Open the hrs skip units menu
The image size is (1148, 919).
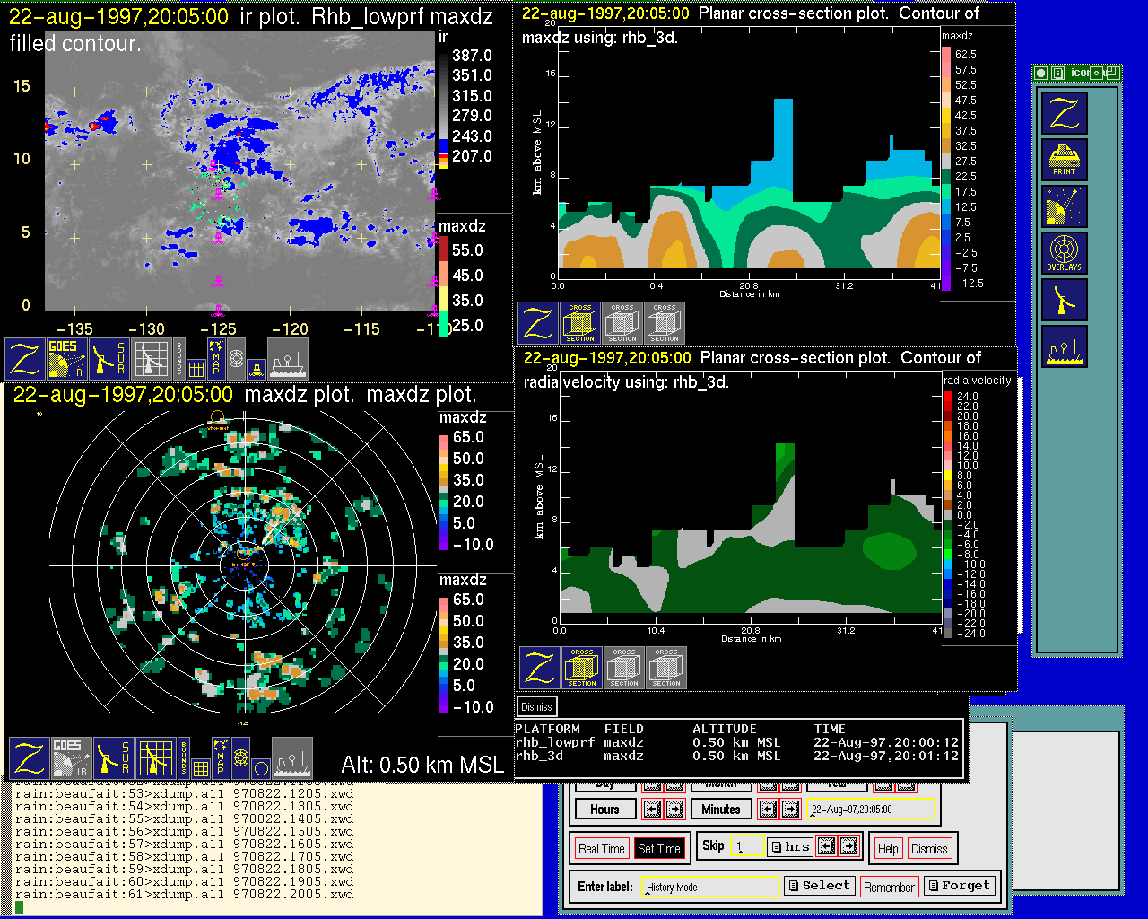pyautogui.click(x=789, y=846)
